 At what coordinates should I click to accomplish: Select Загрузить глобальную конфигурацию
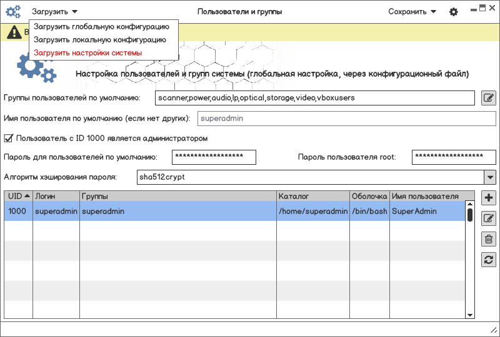pyautogui.click(x=101, y=27)
